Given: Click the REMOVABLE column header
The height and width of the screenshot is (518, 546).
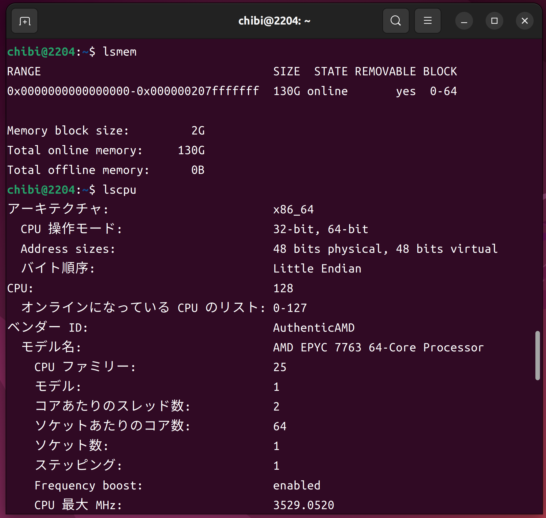Looking at the screenshot, I should (x=385, y=72).
